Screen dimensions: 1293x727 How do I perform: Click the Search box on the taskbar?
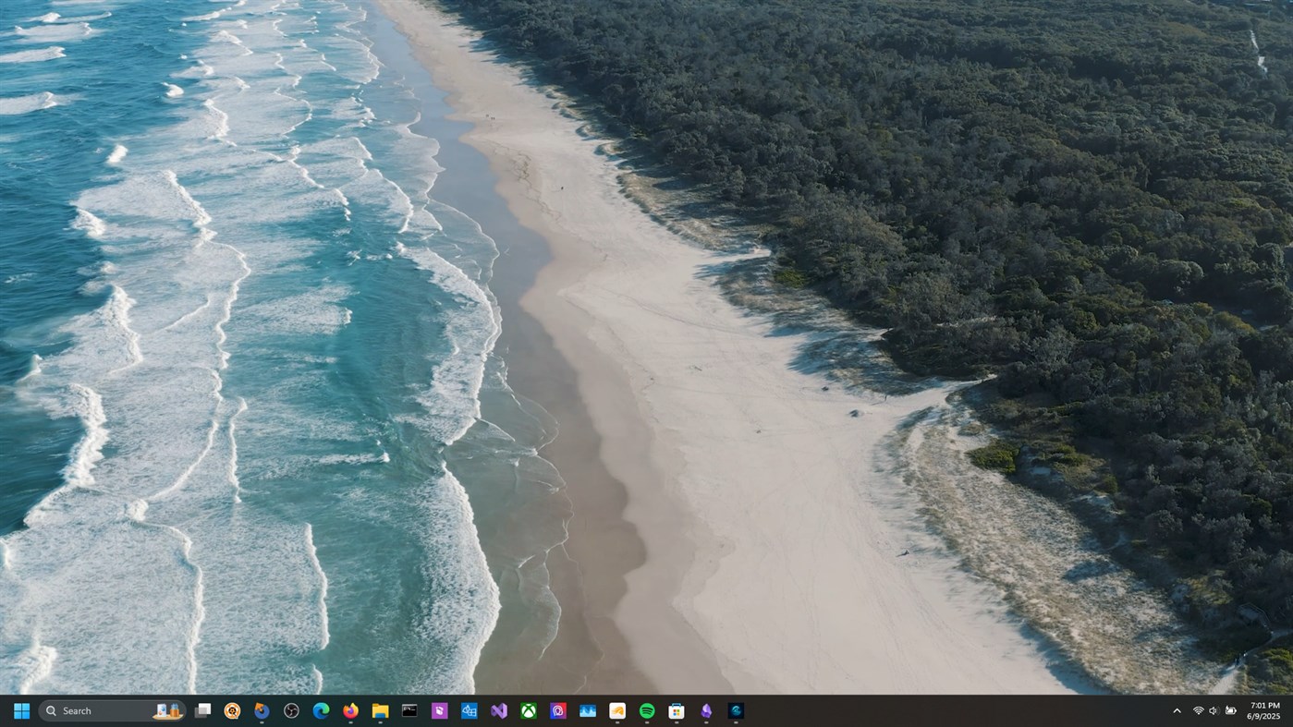(102, 710)
